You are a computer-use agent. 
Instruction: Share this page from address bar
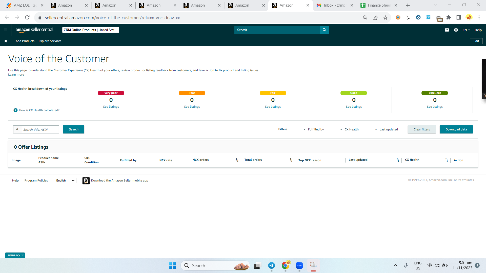(375, 17)
